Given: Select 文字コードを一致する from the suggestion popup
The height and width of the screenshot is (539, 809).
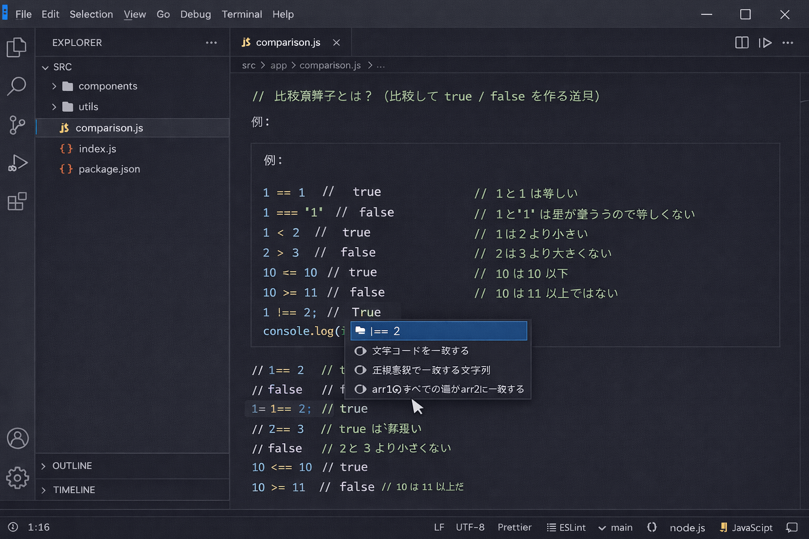Looking at the screenshot, I should pyautogui.click(x=420, y=351).
